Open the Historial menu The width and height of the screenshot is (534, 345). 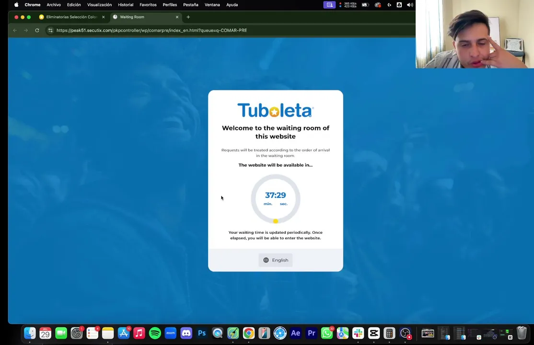[126, 5]
